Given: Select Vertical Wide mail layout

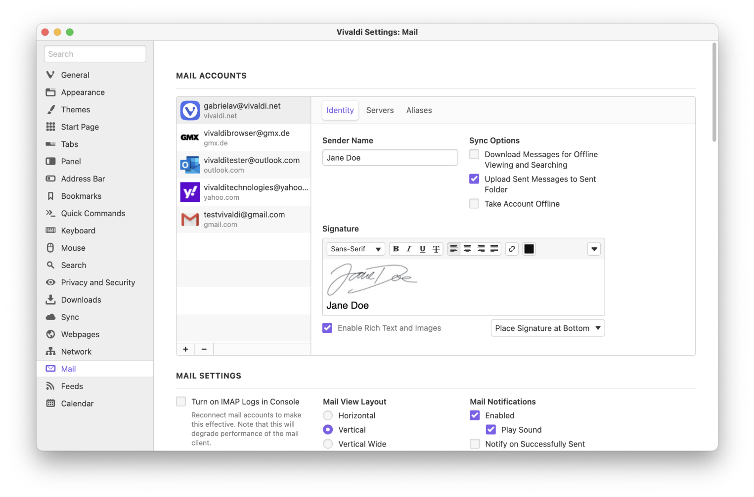Looking at the screenshot, I should pos(328,444).
